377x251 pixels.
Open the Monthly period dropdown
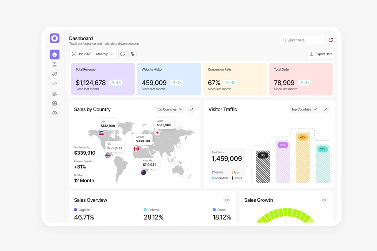105,54
